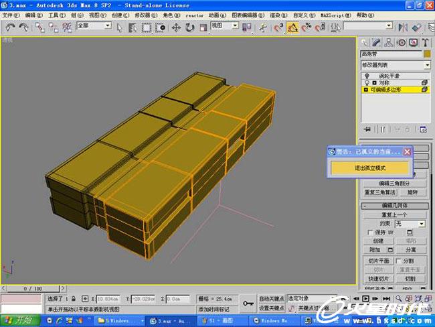Collapse the 编辑几何体 rollout

click(395, 206)
